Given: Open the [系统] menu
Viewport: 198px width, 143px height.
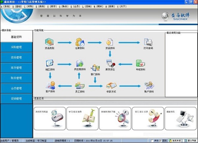Looking at the screenshot, I should pyautogui.click(x=6, y=6).
